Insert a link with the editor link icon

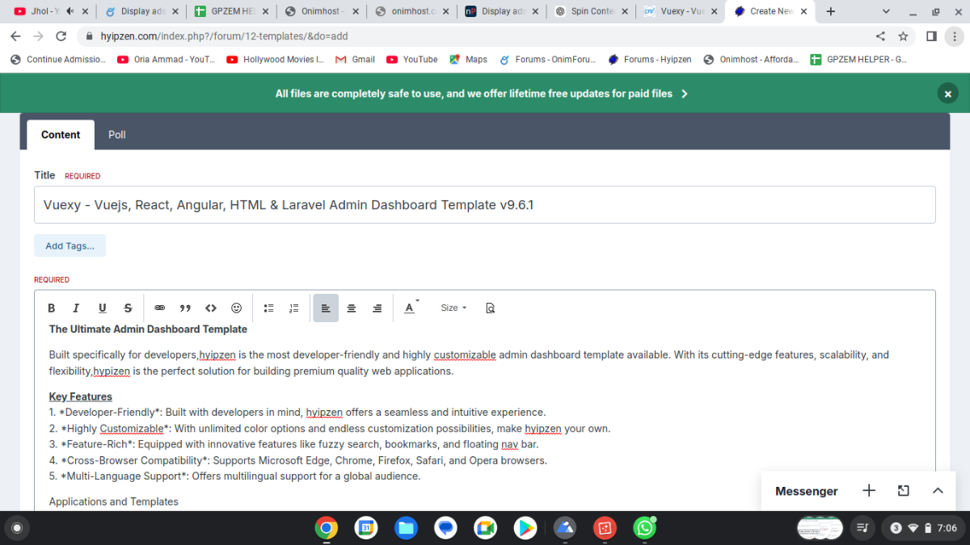[x=160, y=308]
